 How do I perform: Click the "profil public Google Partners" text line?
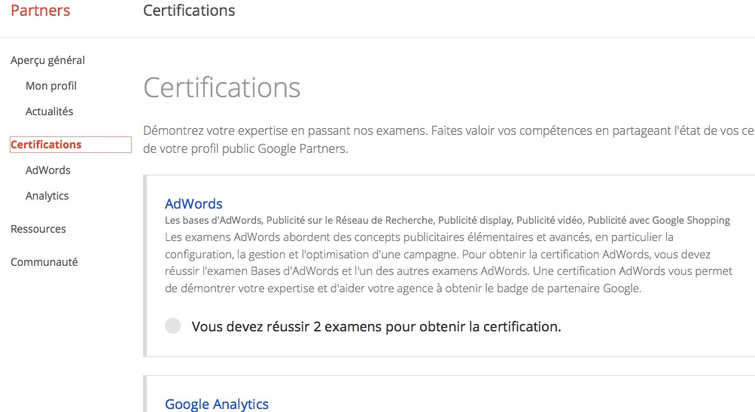click(x=245, y=148)
